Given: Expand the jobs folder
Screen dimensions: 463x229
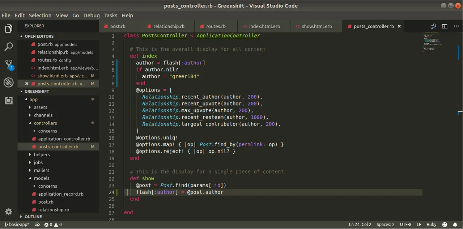Looking at the screenshot, I should [x=58, y=162].
